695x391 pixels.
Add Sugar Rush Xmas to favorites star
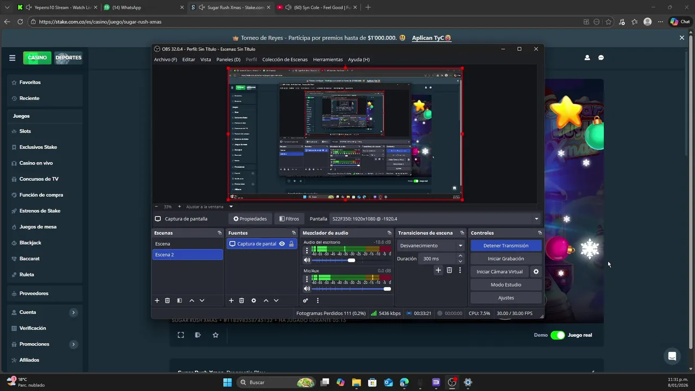coord(216,335)
